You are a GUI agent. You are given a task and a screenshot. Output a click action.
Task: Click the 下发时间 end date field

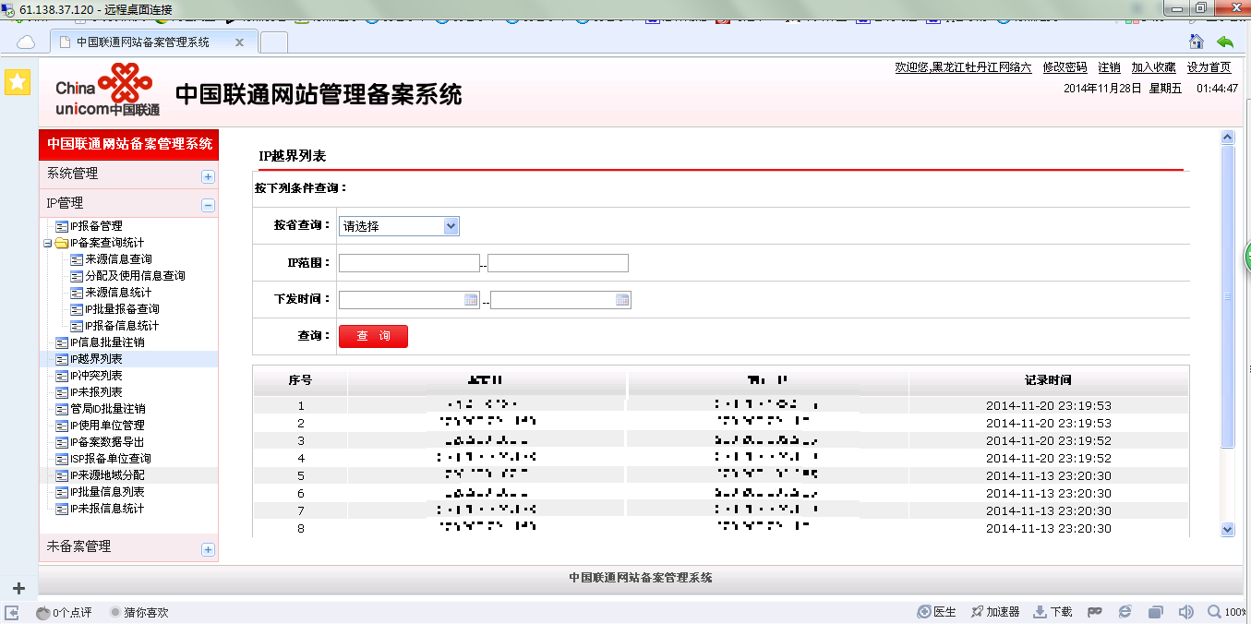pyautogui.click(x=560, y=300)
